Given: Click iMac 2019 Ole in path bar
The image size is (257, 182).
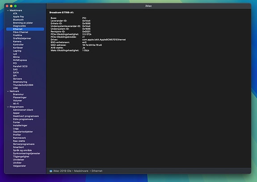Looking at the screenshot, I should coord(62,171).
